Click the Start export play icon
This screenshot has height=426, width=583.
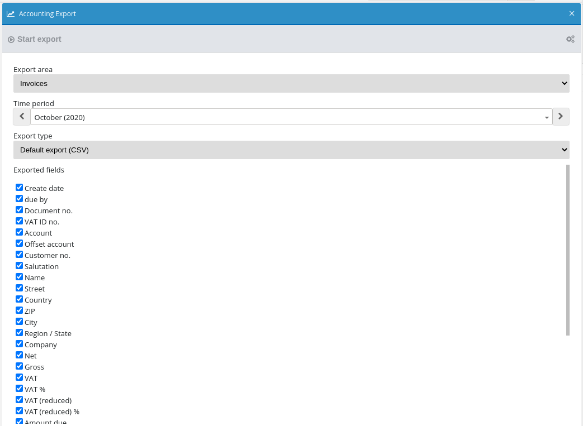11,40
